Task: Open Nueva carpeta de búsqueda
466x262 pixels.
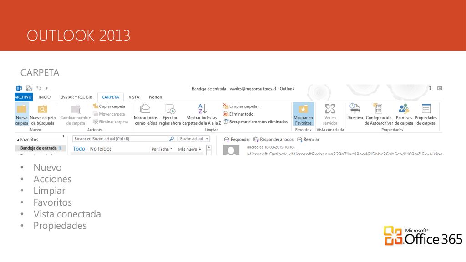Action: click(x=42, y=114)
